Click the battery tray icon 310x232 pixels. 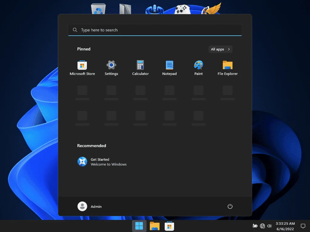255,226
